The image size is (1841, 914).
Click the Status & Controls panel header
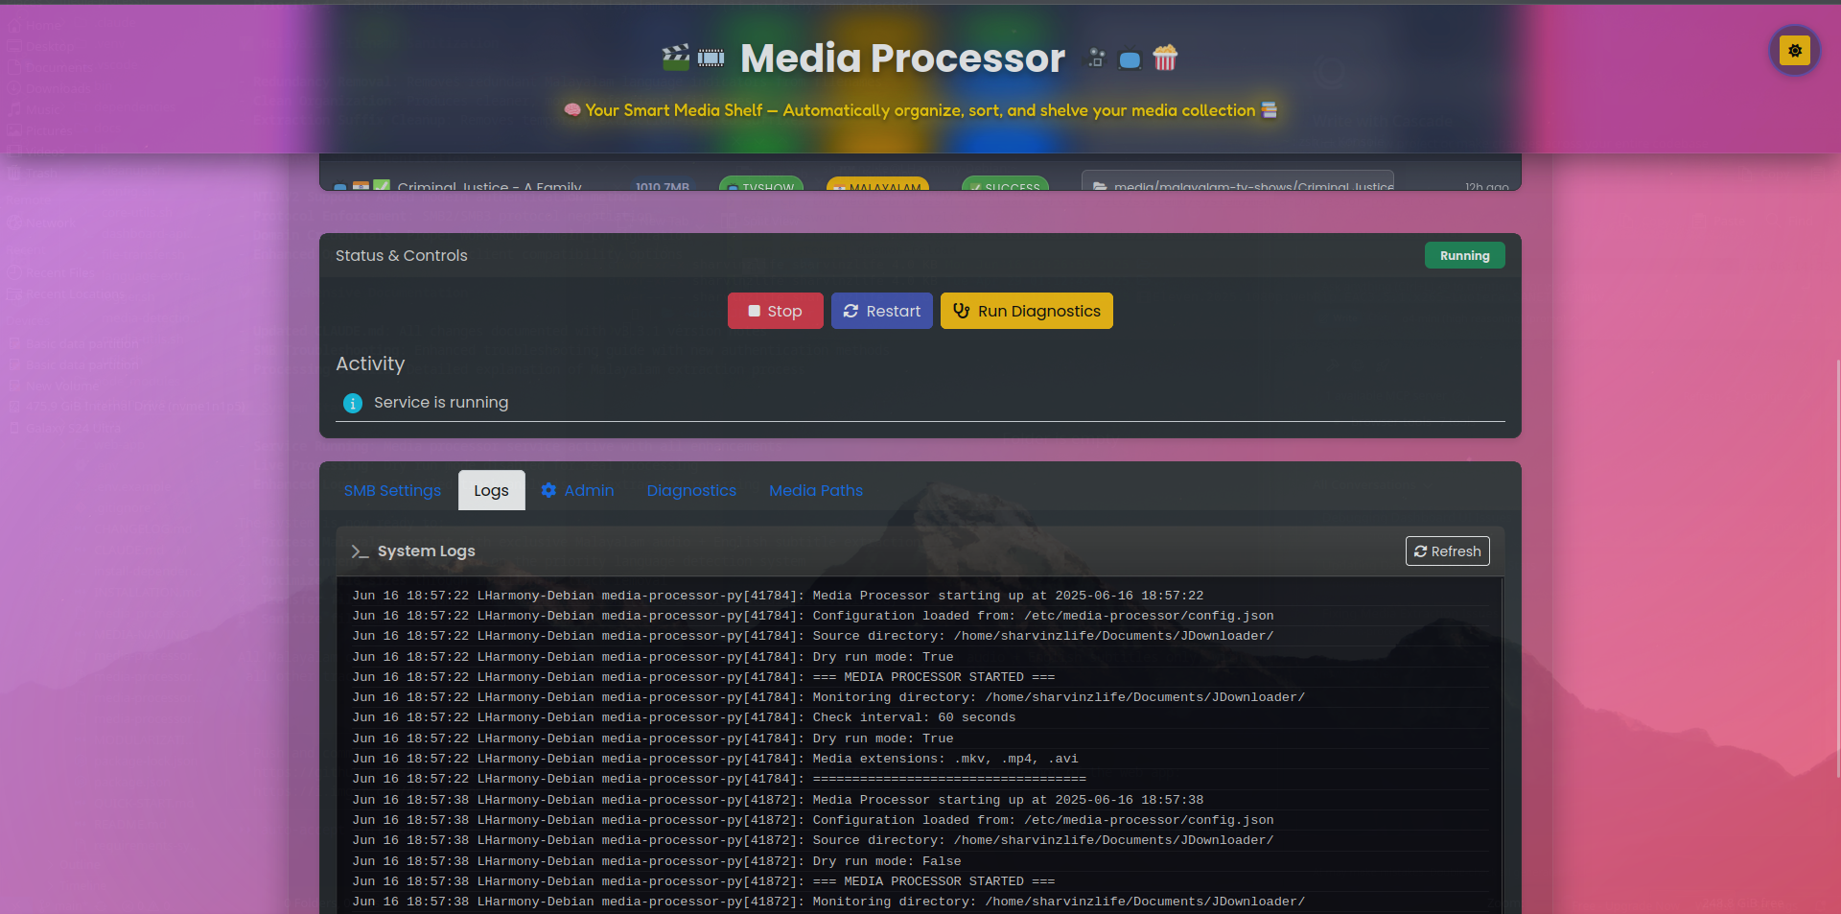920,255
